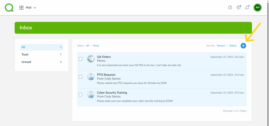Click the None selection link
The height and width of the screenshot is (126, 269).
tap(96, 46)
